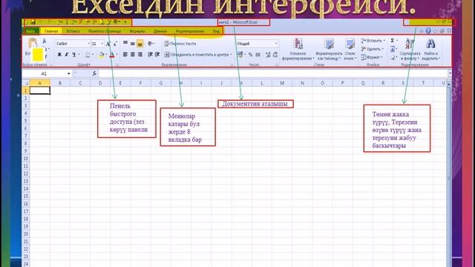The image size is (475, 267).
Task: Click inside the formula bar
Action: 272,73
